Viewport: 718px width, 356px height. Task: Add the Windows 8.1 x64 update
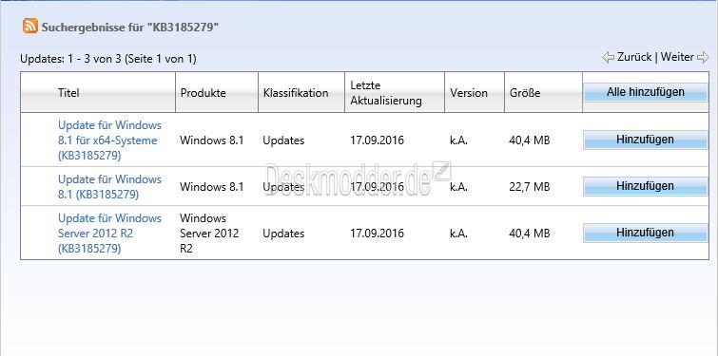[x=645, y=140]
